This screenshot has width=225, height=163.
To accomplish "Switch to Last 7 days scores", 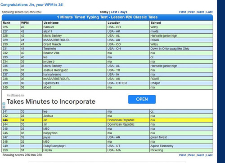I will pos(119,12).
